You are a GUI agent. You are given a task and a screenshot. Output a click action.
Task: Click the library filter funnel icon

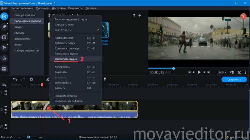click(x=134, y=15)
